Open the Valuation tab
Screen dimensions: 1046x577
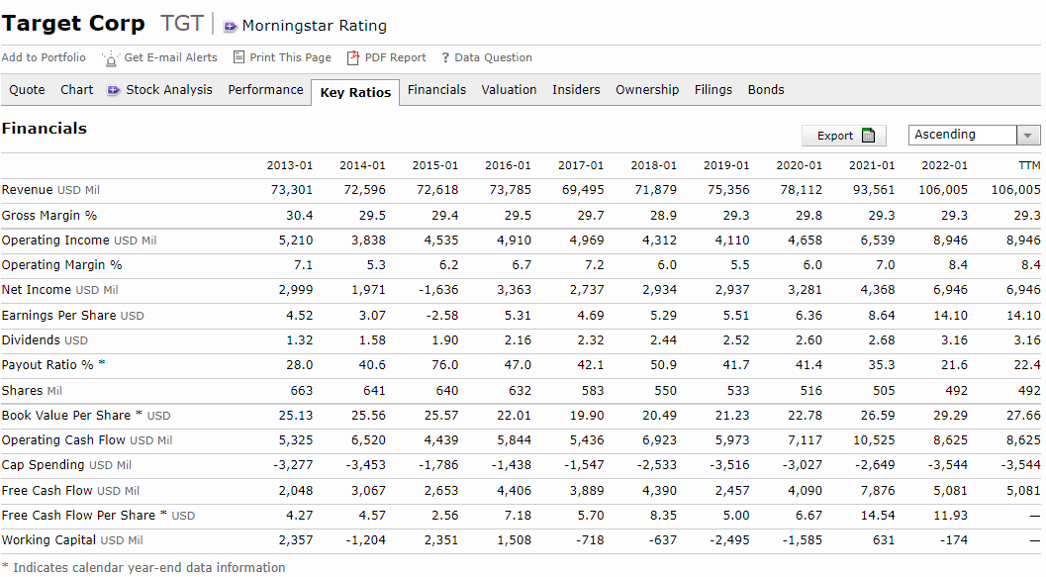[509, 90]
